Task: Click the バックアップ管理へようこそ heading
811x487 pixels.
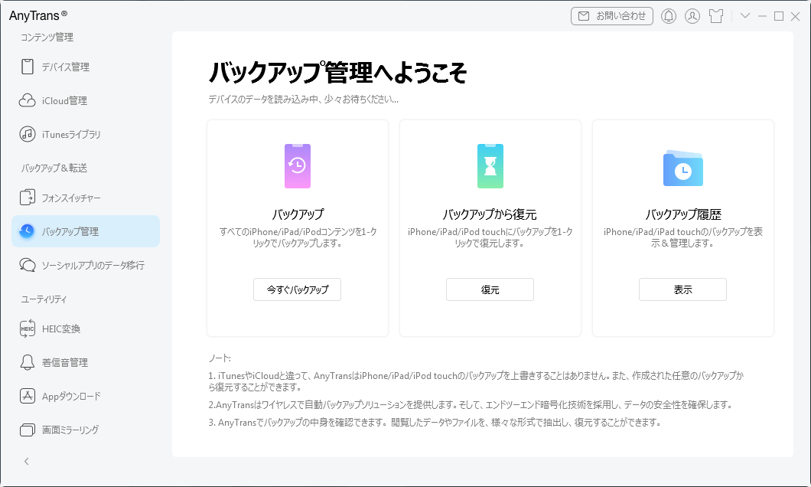Action: pyautogui.click(x=337, y=72)
